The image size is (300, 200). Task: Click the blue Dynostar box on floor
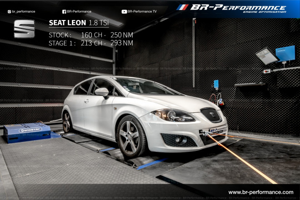(27, 132)
